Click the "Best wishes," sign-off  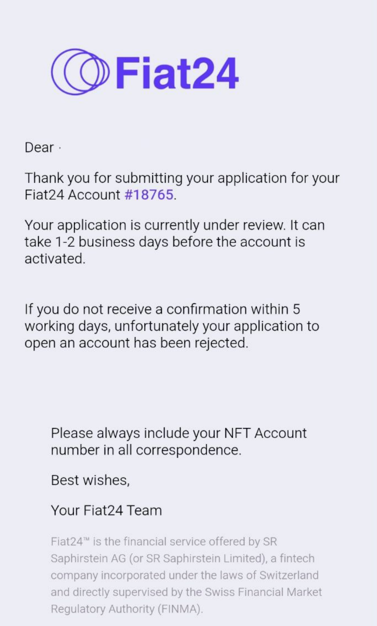(x=90, y=480)
